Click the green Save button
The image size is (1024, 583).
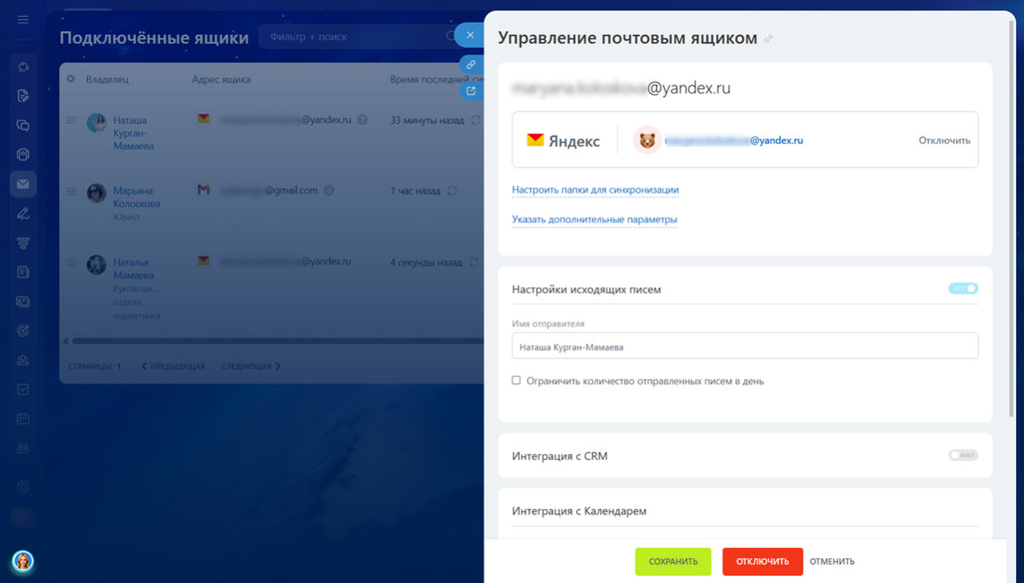click(x=673, y=561)
